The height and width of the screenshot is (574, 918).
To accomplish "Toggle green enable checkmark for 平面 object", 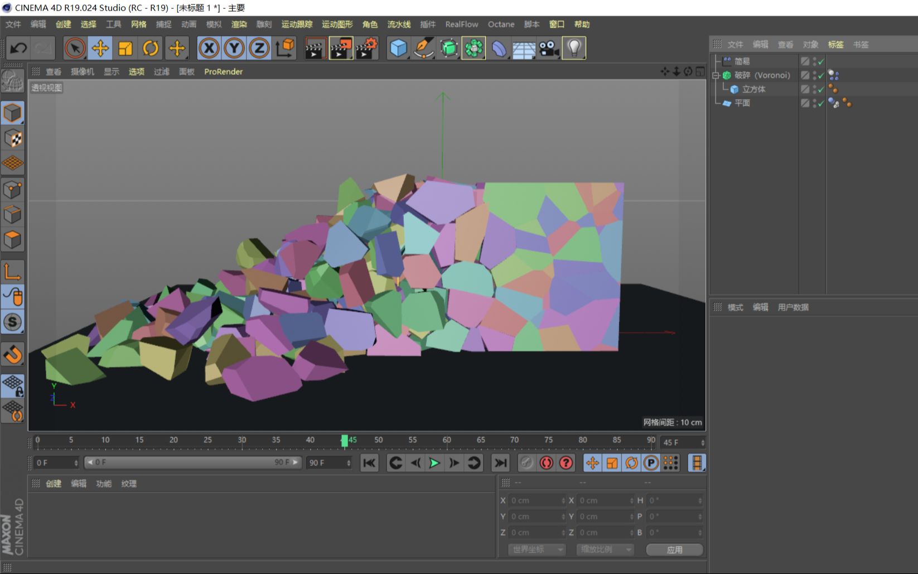I will click(x=821, y=103).
